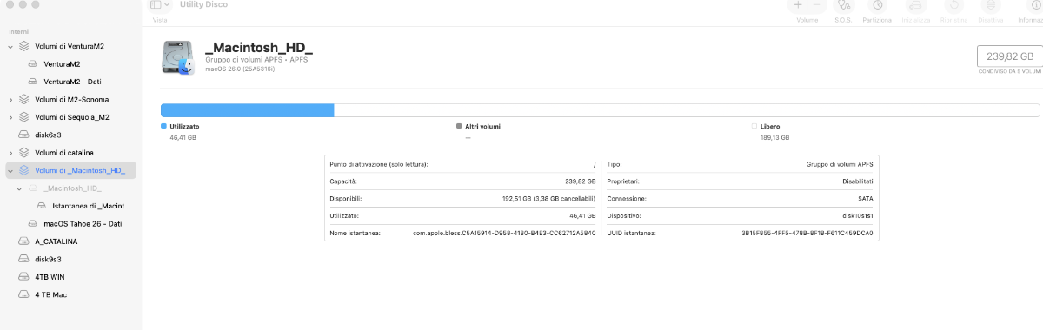The width and height of the screenshot is (1043, 330).
Task: Expand the Volumi di Sequoia_M2 group
Action: (x=10, y=117)
